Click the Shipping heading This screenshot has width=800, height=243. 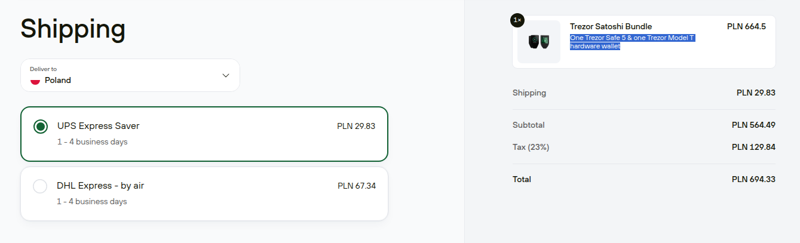(x=73, y=28)
